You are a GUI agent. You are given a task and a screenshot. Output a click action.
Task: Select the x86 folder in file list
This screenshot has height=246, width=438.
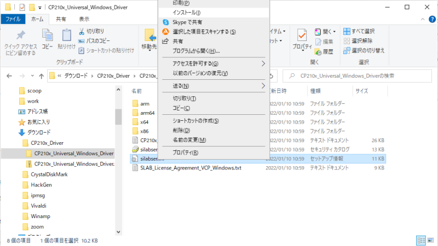pyautogui.click(x=145, y=131)
